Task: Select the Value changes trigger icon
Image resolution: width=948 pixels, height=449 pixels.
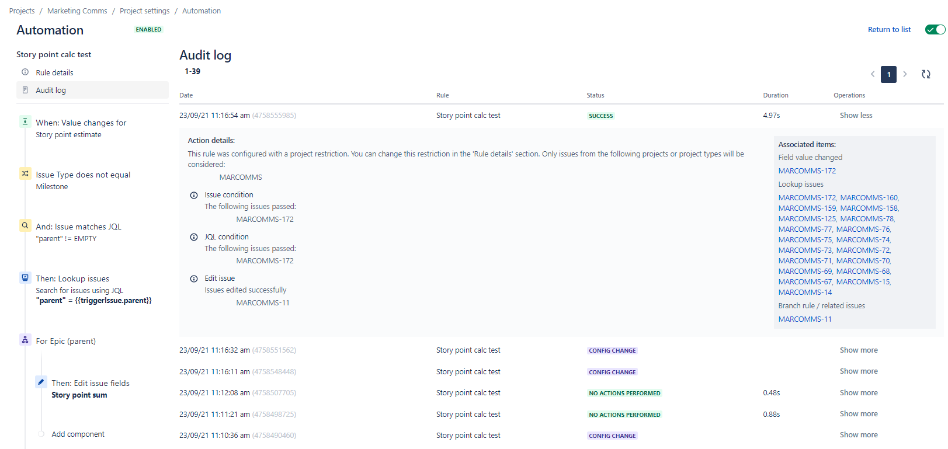Action: [x=25, y=121]
